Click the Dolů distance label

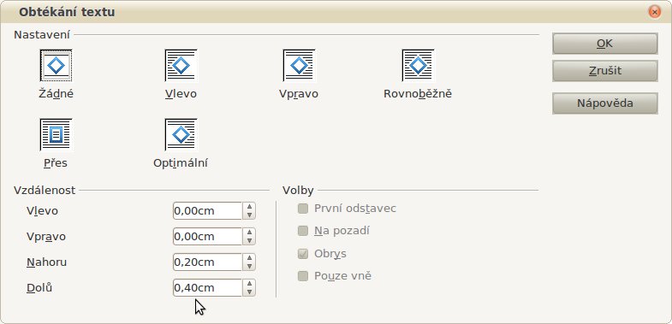tap(39, 287)
